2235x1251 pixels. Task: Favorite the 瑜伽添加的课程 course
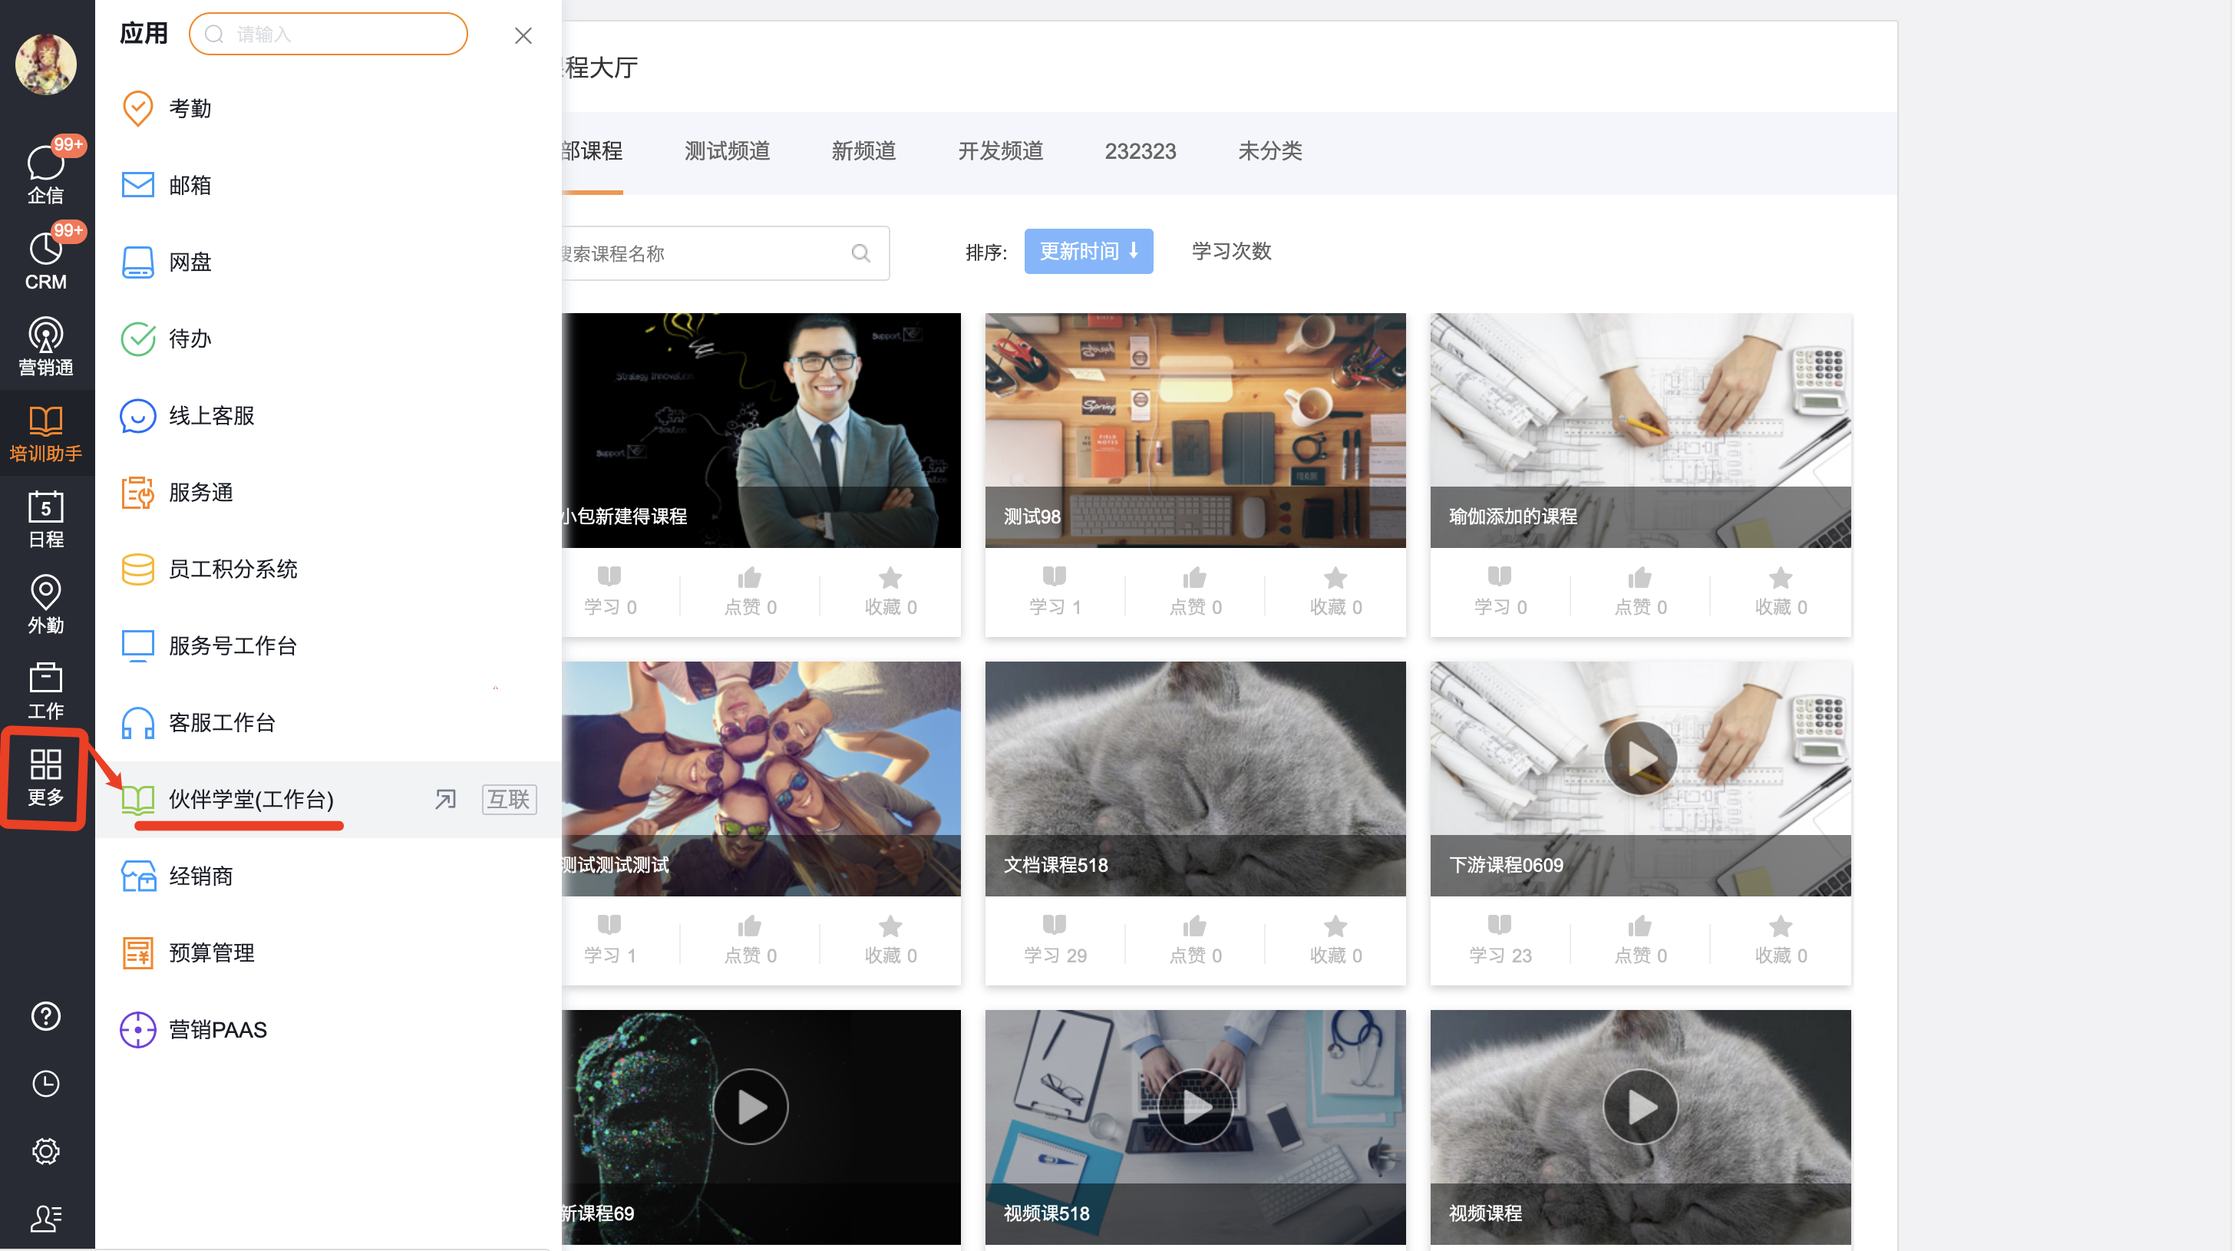pos(1781,592)
